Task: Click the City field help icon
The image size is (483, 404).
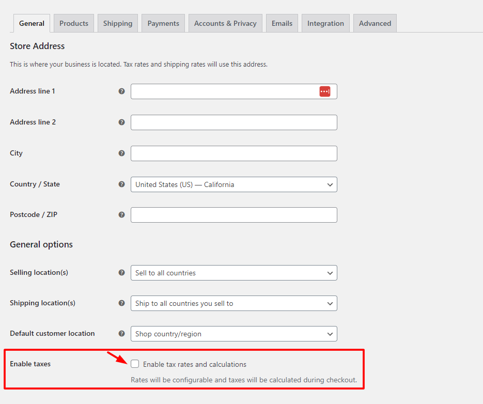Action: pyautogui.click(x=122, y=153)
